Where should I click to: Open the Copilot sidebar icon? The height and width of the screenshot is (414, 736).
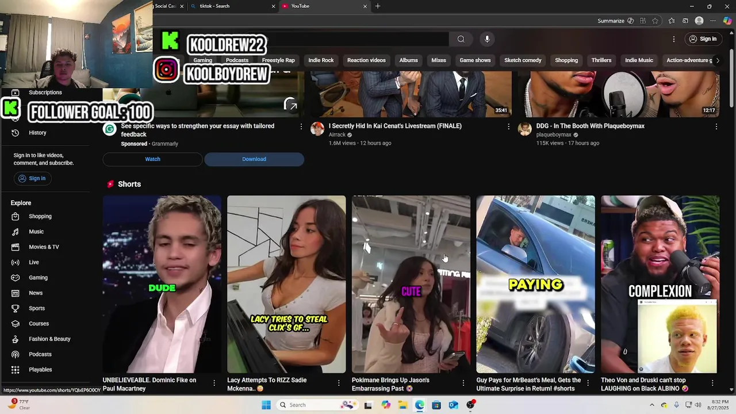point(727,21)
